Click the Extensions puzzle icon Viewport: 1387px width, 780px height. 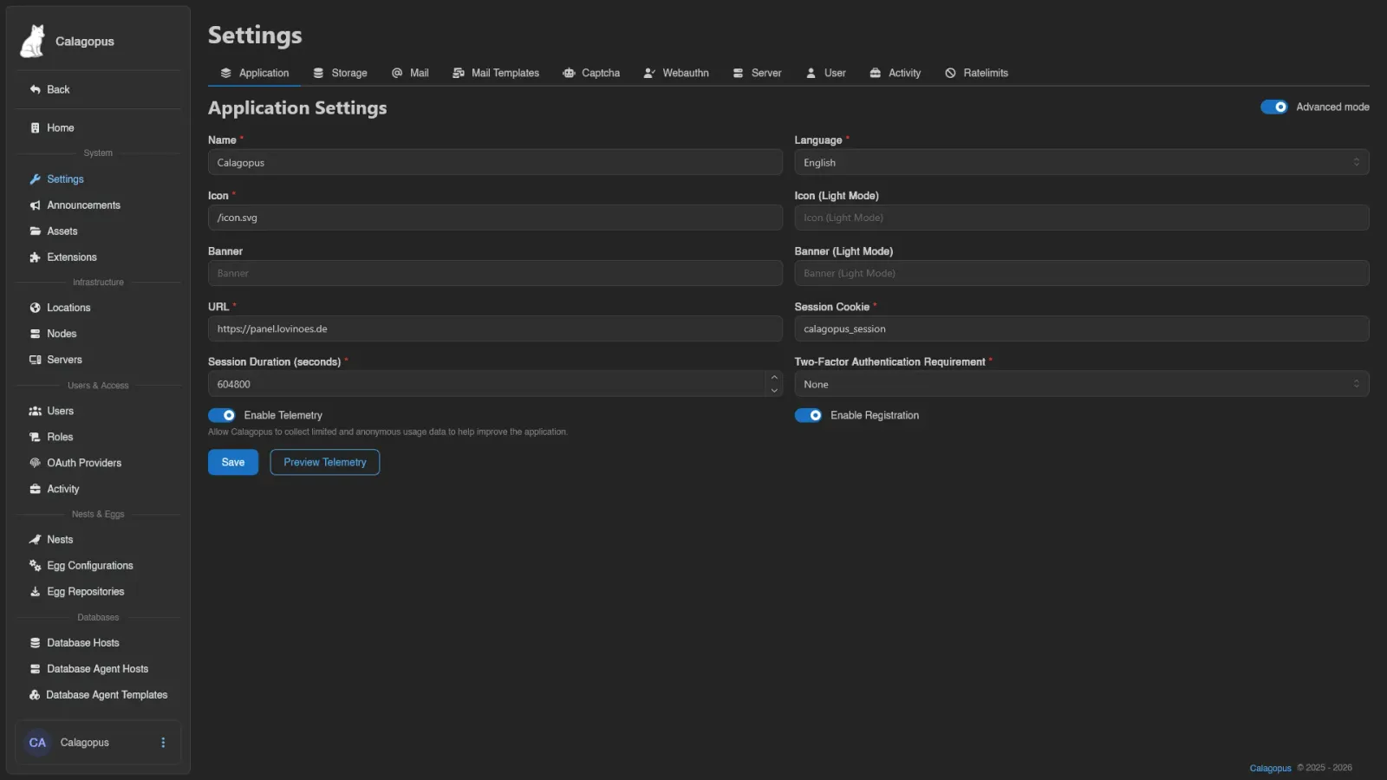(x=36, y=257)
